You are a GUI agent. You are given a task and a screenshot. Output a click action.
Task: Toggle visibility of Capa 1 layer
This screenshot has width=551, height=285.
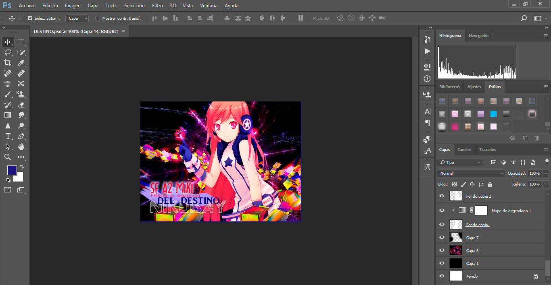coord(442,263)
